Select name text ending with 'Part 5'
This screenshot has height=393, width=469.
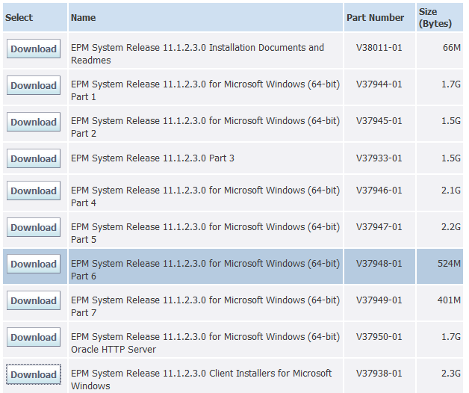click(x=205, y=232)
